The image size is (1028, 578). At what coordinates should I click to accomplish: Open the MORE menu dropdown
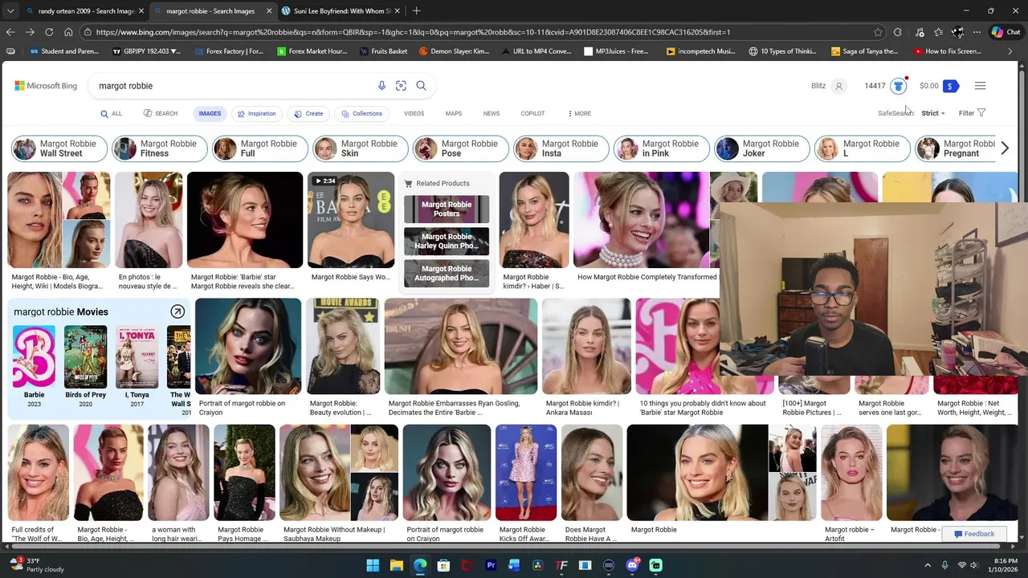(x=579, y=113)
